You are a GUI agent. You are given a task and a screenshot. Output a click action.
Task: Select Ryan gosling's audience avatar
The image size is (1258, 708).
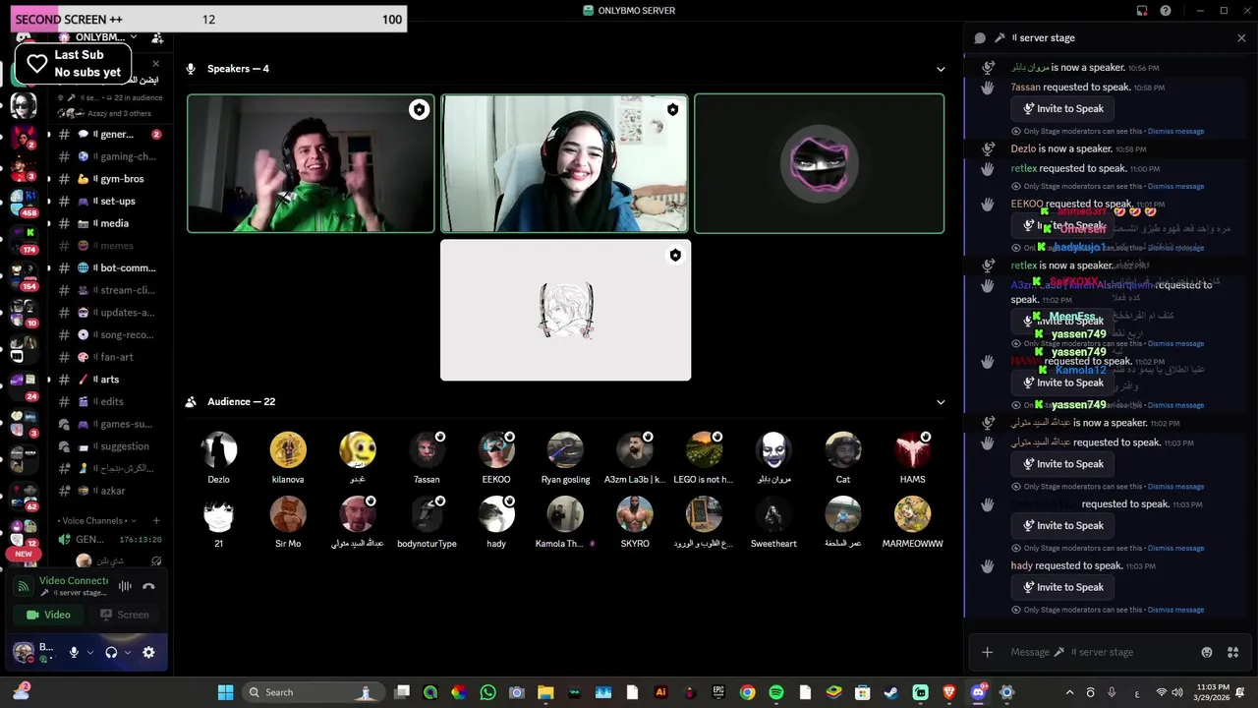click(565, 449)
